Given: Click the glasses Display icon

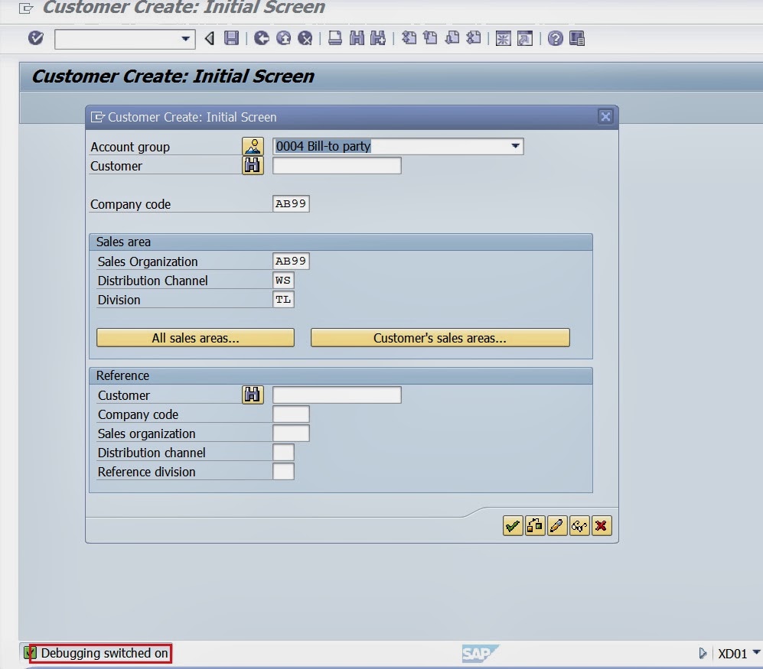Looking at the screenshot, I should pos(579,526).
